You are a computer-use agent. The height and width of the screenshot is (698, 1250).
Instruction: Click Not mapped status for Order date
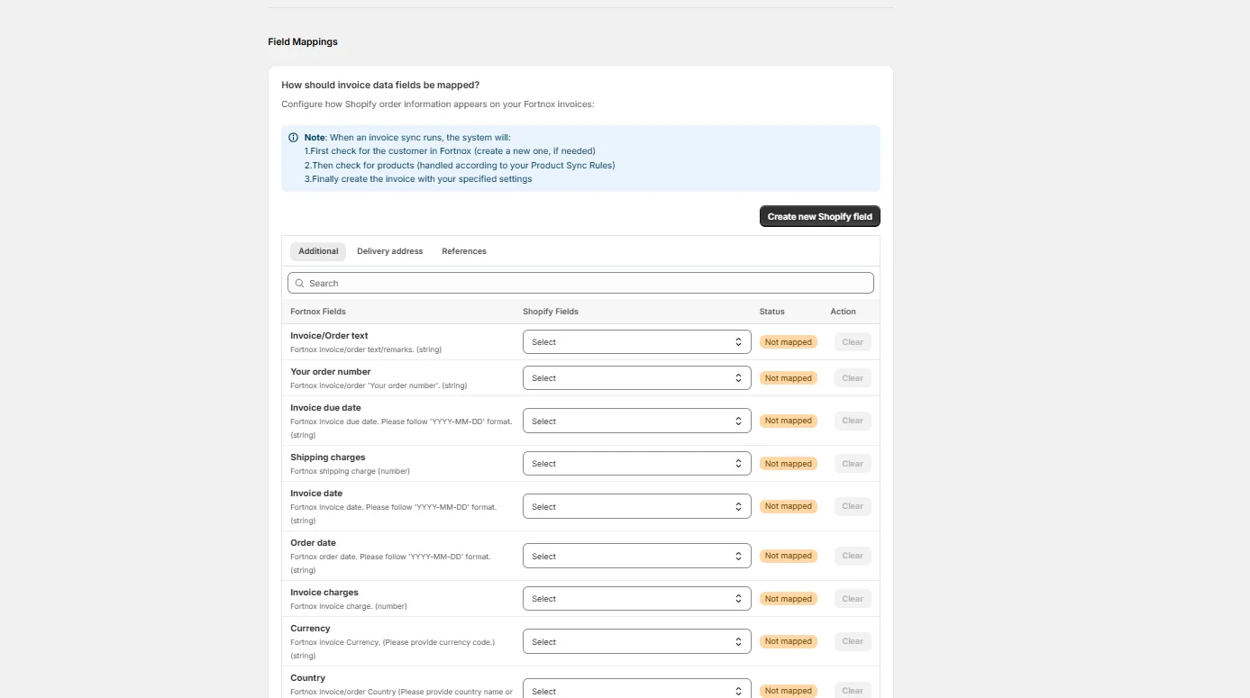pos(789,556)
